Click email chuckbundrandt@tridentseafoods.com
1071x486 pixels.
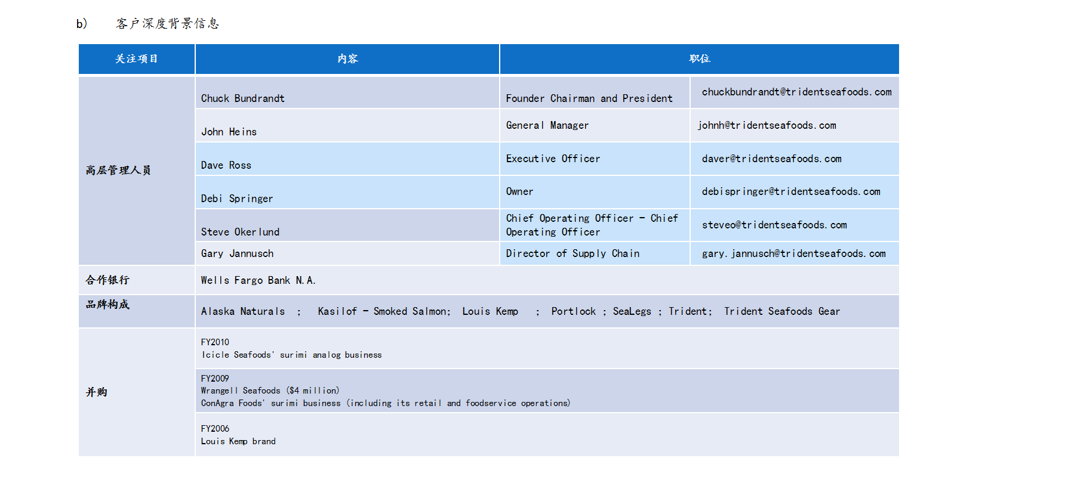pos(796,92)
